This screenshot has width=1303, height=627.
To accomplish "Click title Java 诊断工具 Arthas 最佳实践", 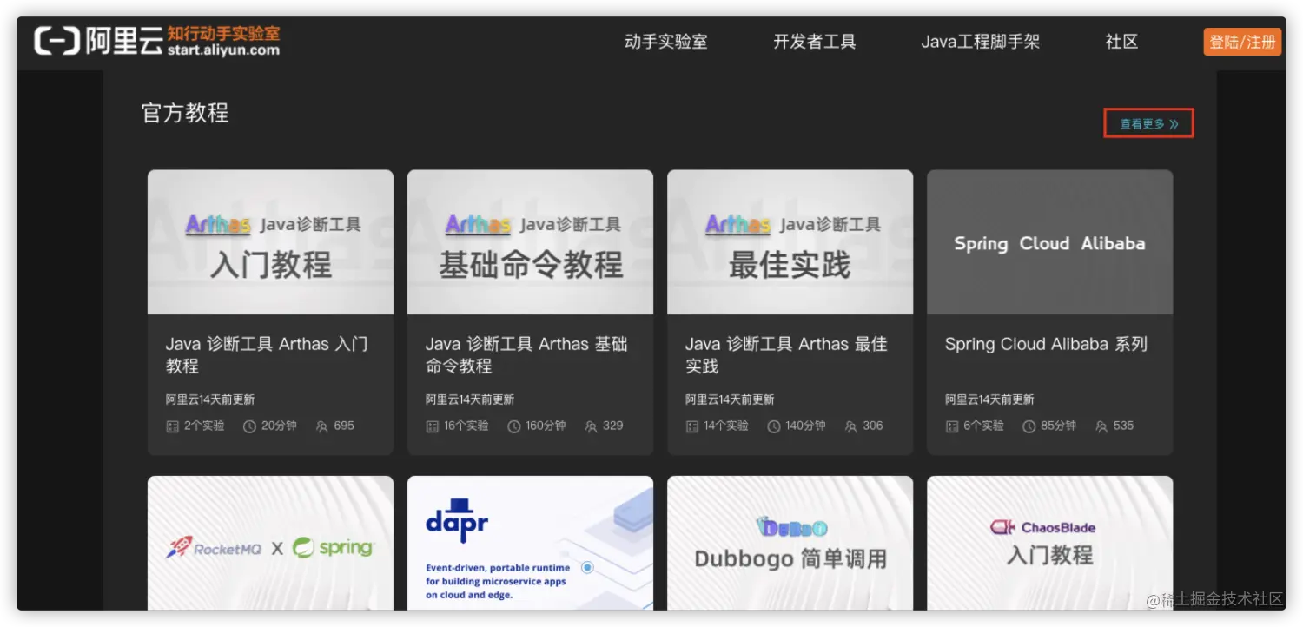I will click(786, 354).
